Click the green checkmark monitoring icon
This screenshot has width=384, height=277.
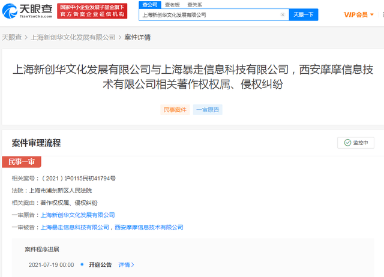click(x=347, y=143)
